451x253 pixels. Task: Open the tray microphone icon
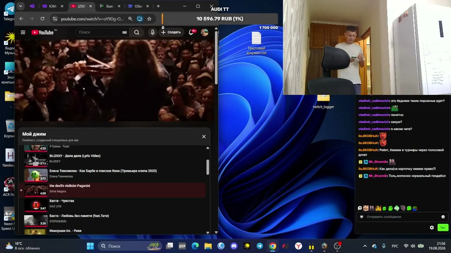pyautogui.click(x=384, y=246)
